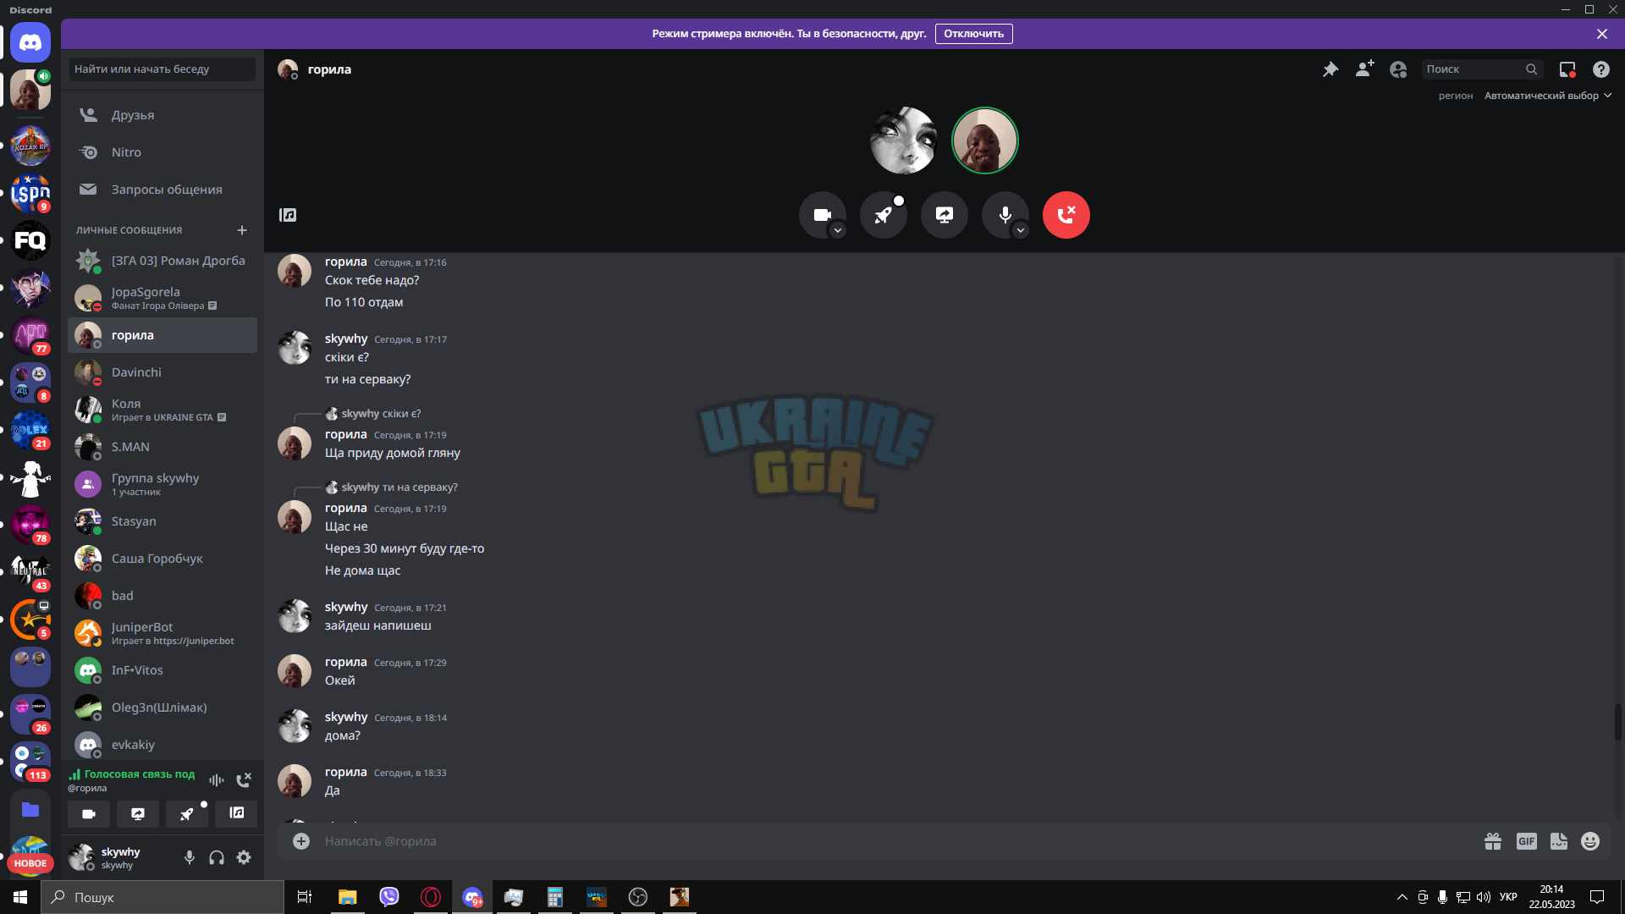Add friends to this DM call

[x=1364, y=69]
